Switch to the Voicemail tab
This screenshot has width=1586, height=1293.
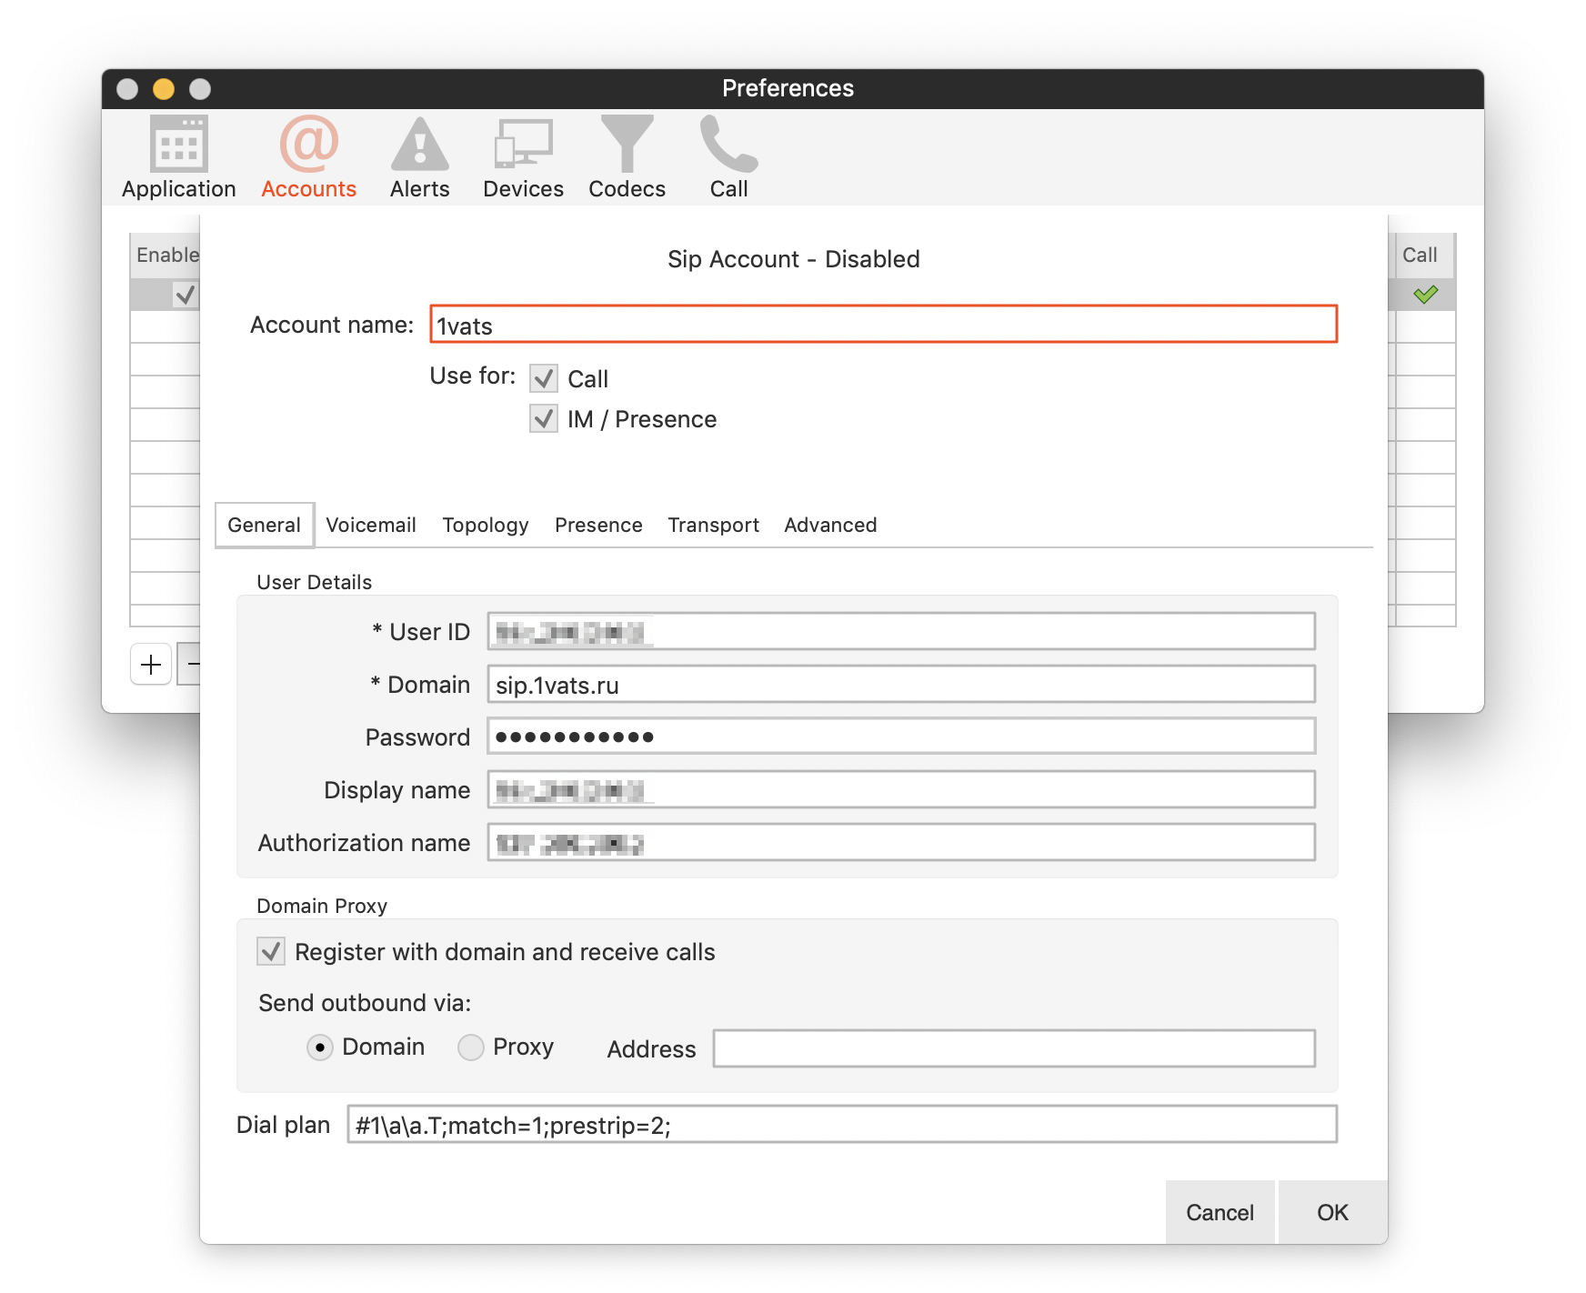(x=371, y=526)
